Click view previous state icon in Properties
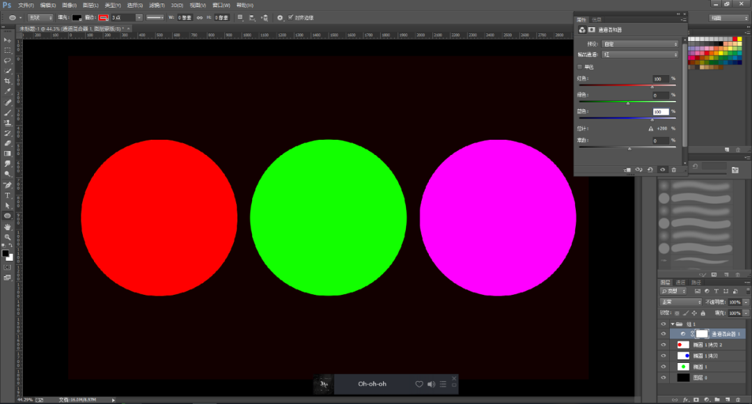752x404 pixels. coord(639,170)
